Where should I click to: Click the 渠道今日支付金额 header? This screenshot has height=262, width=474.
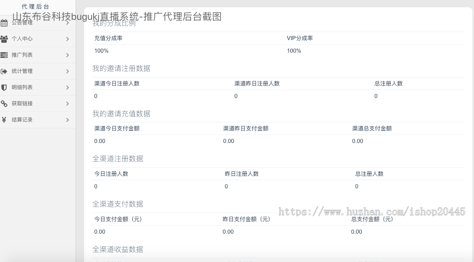coord(117,128)
